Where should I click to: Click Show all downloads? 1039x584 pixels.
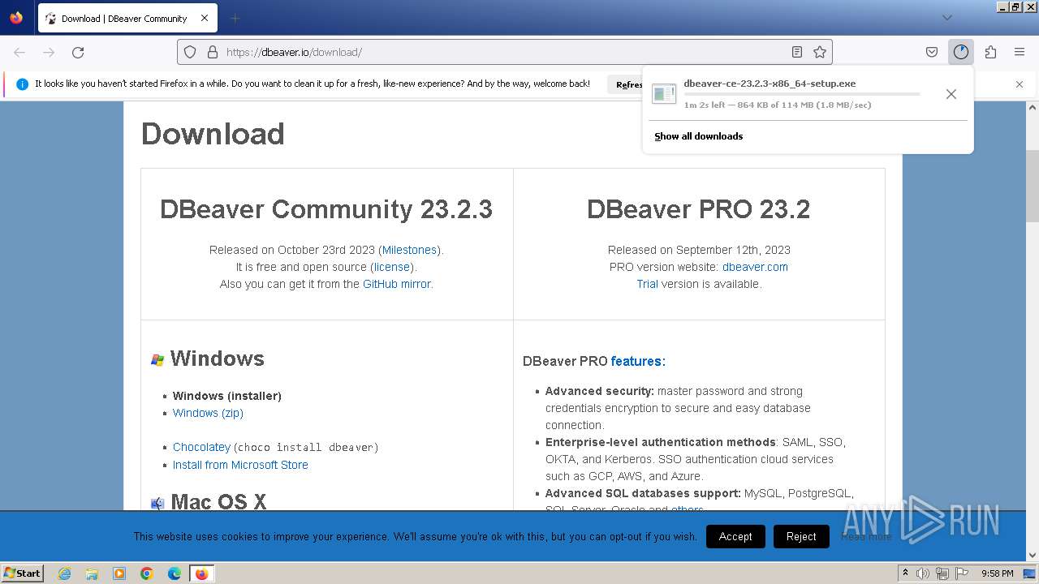699,136
